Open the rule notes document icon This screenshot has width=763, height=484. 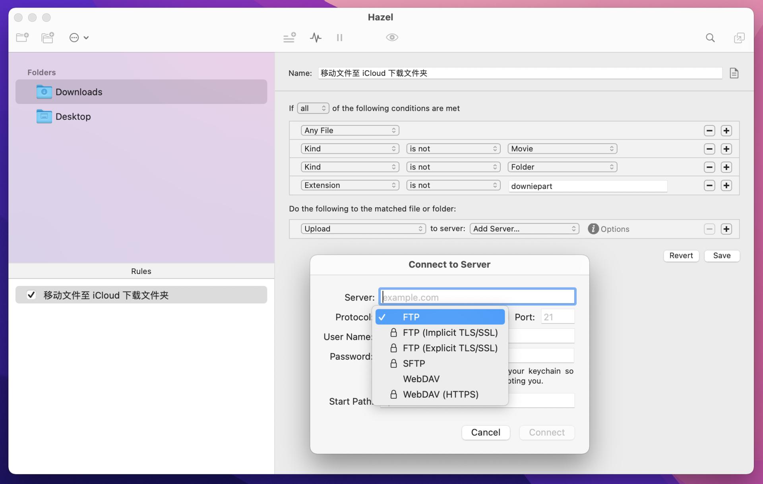point(734,73)
